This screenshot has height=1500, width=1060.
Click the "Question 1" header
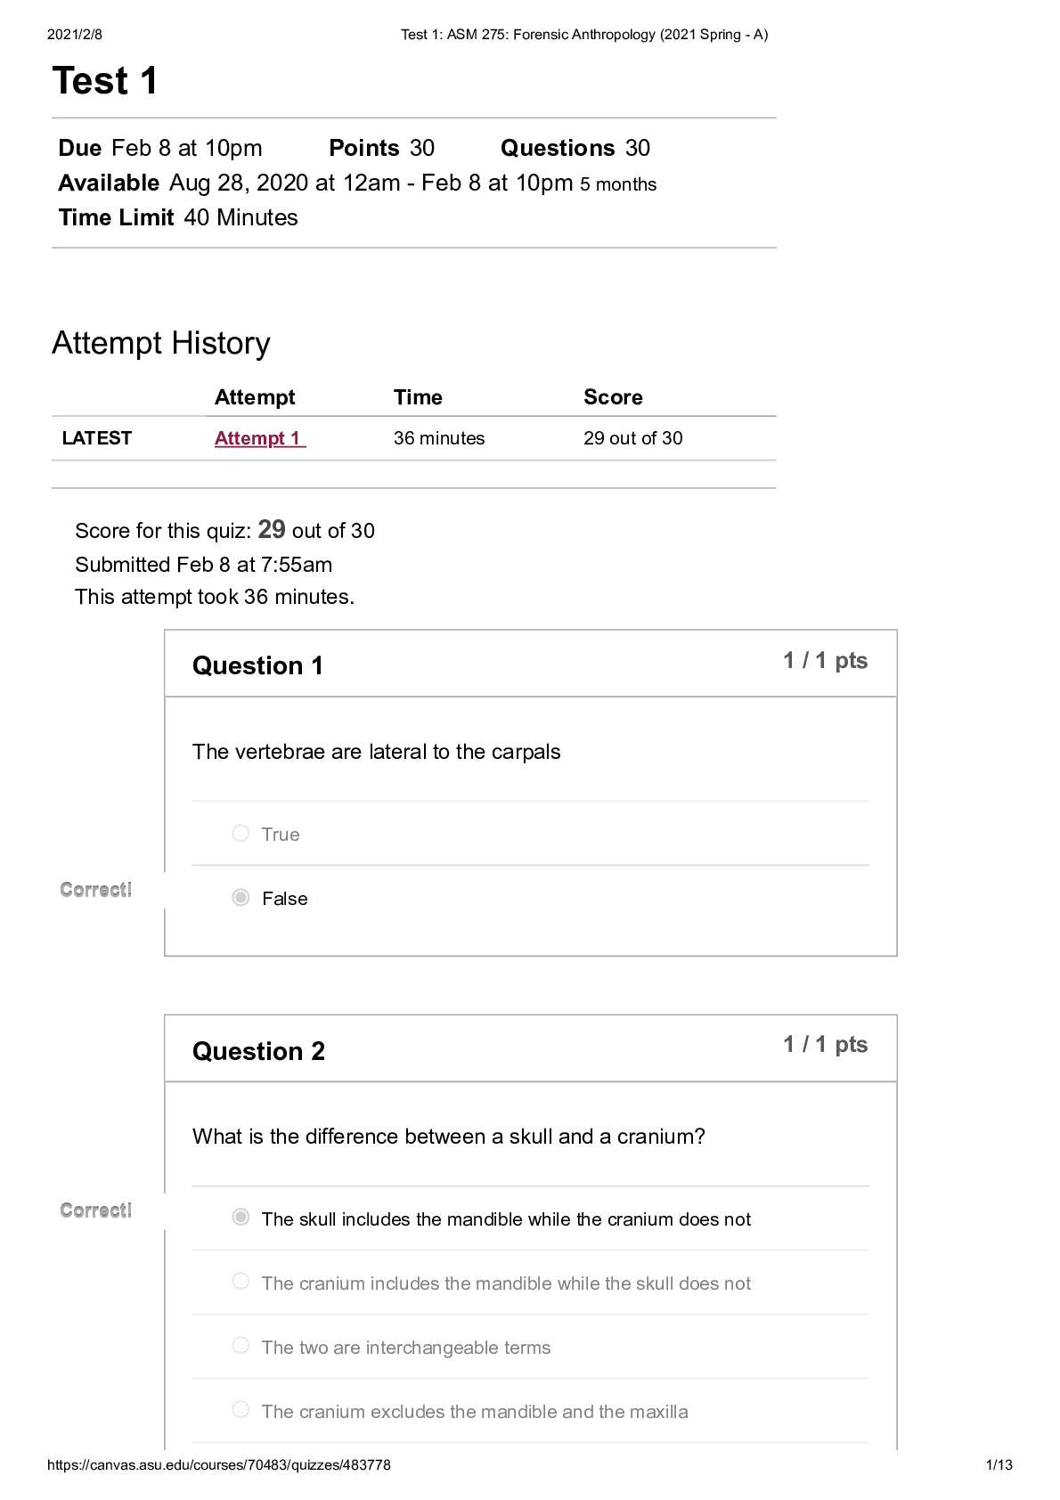click(x=257, y=665)
